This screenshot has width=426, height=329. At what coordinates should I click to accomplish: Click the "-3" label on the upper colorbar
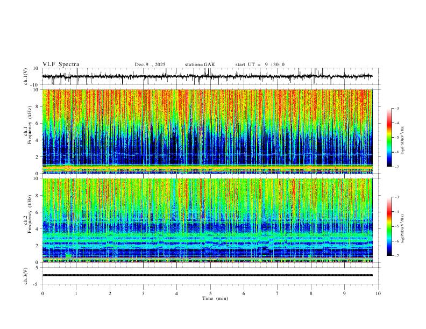pos(396,108)
